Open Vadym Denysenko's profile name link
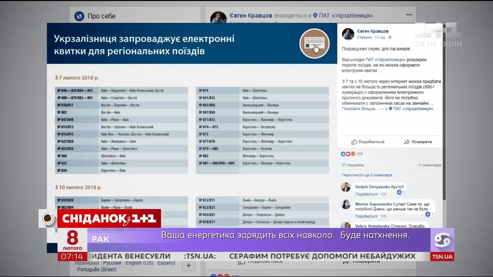Image resolution: width=493 pixels, height=277 pixels. [372, 187]
